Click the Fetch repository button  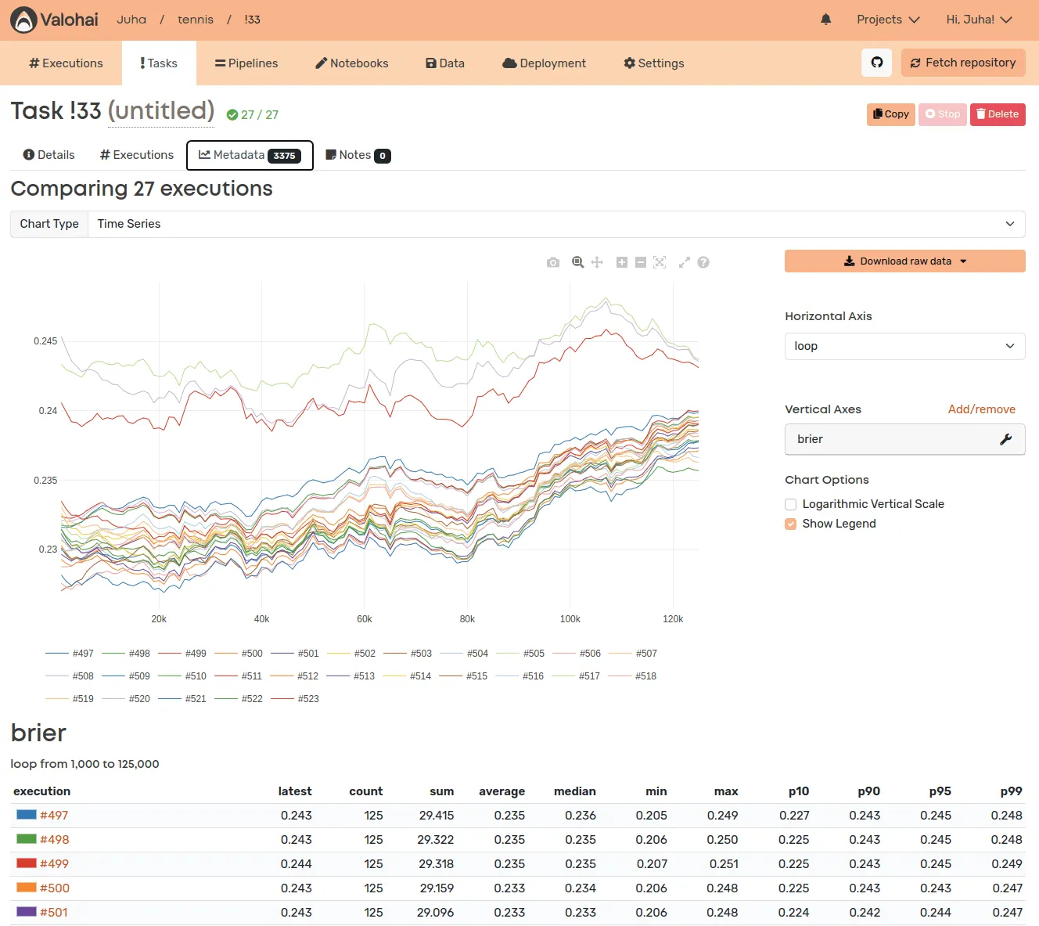(x=963, y=63)
